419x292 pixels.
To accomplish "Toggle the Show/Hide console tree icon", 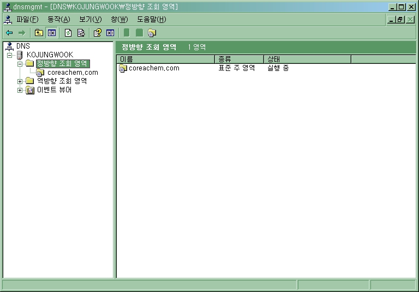I will pos(52,33).
